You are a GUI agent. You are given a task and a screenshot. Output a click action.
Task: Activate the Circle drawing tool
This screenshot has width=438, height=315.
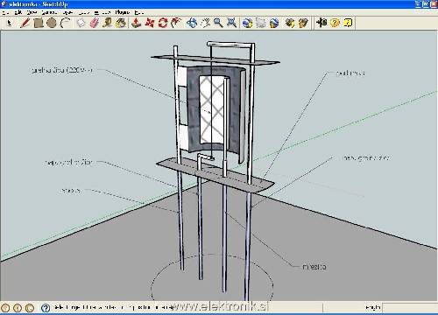point(52,23)
